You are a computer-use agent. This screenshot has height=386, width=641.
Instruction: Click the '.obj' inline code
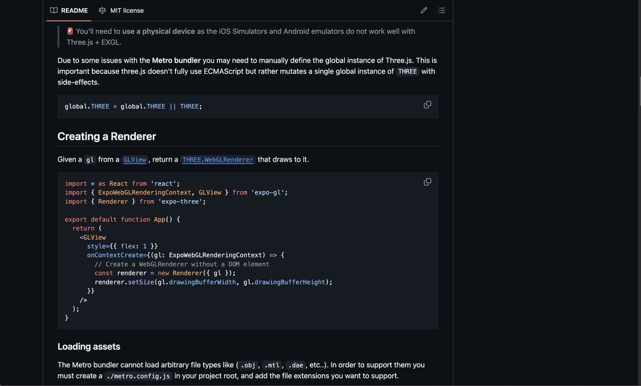tap(248, 365)
